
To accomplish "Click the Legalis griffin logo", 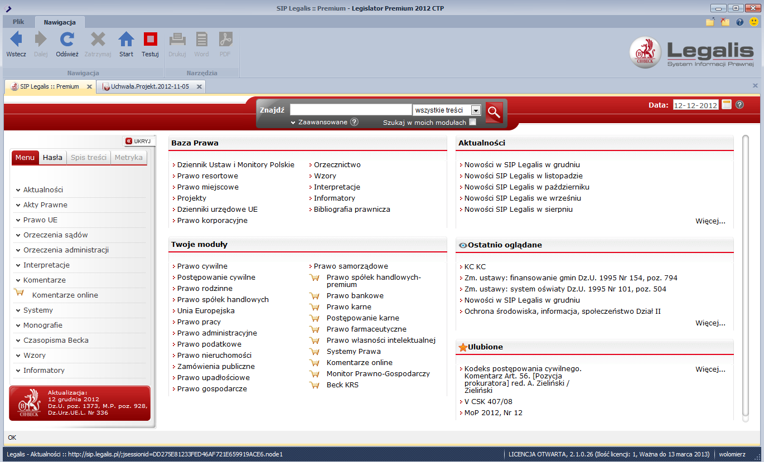I will (x=645, y=53).
